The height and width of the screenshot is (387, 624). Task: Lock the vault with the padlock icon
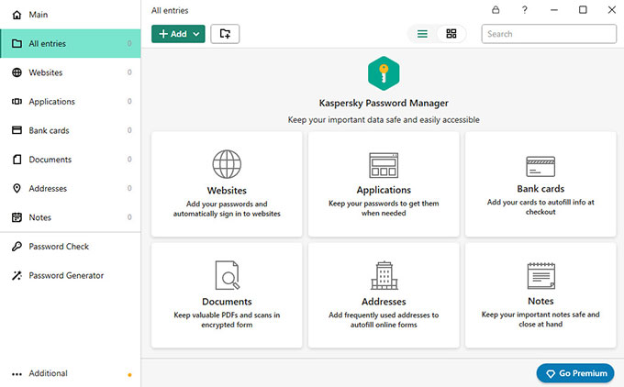pyautogui.click(x=496, y=9)
